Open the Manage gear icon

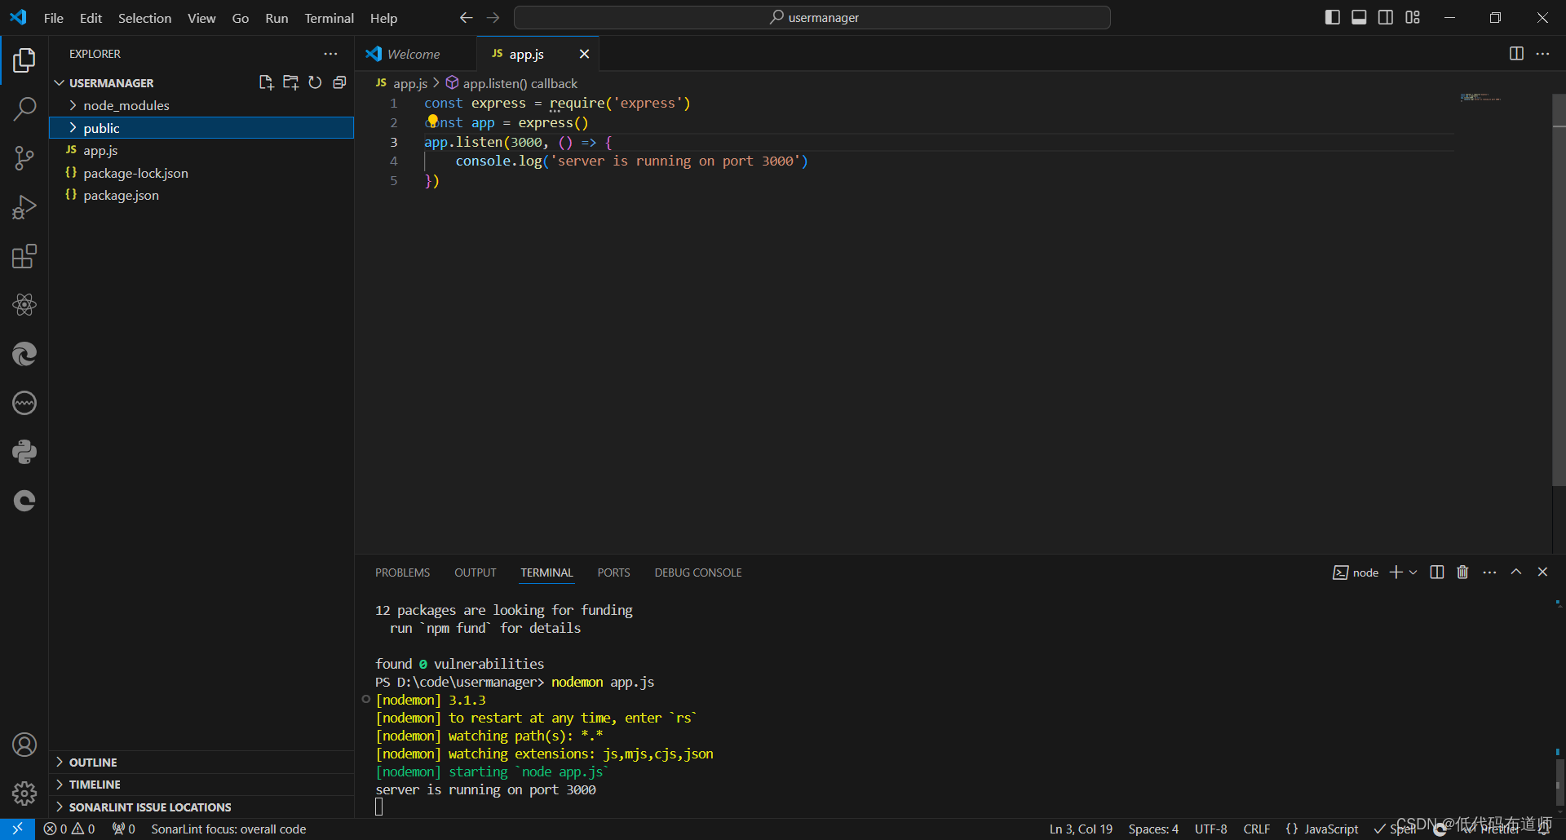coord(24,793)
